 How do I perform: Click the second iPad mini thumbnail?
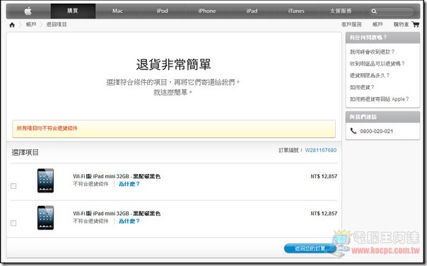(x=45, y=217)
